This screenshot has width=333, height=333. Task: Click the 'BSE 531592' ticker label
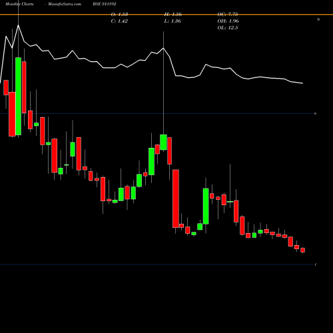[105, 4]
